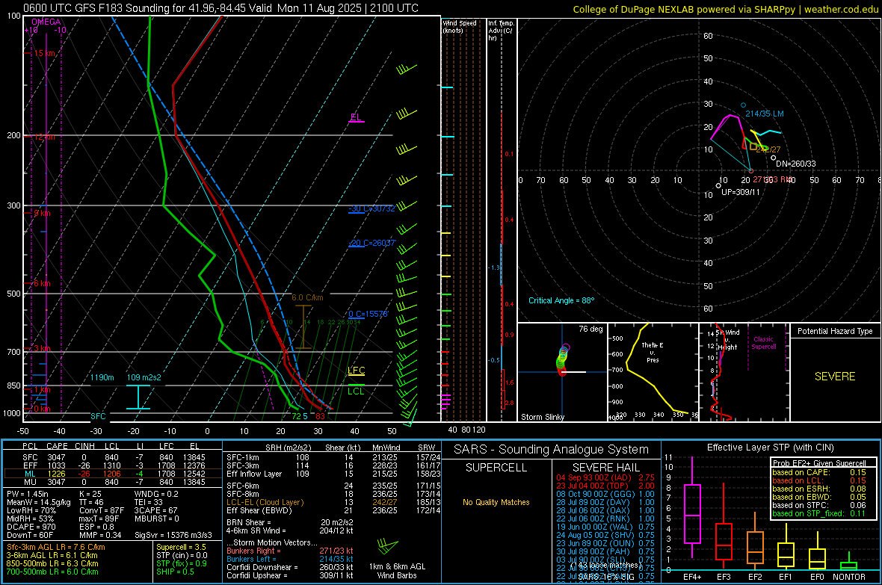Image resolution: width=882 pixels, height=585 pixels.
Task: Click the Eff Inflow Layer row
Action: click(x=333, y=474)
